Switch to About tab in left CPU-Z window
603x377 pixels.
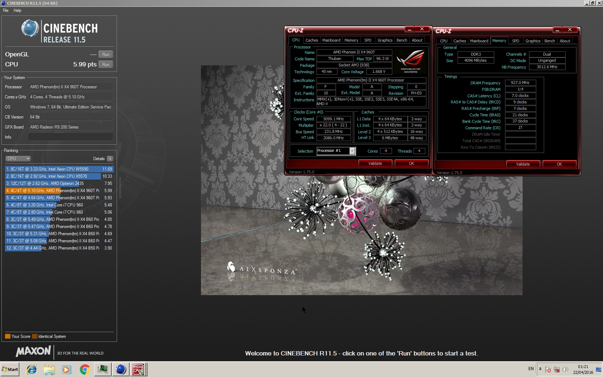(417, 40)
